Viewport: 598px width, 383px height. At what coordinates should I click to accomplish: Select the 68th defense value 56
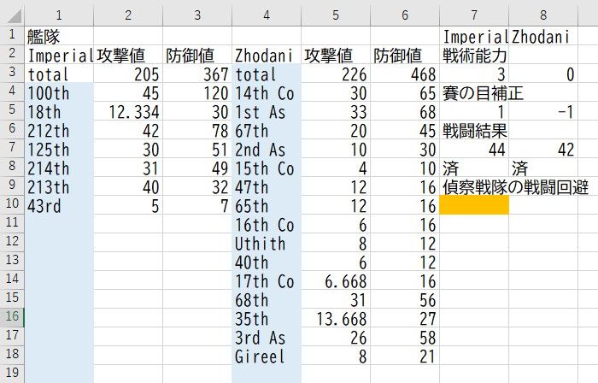tap(405, 299)
